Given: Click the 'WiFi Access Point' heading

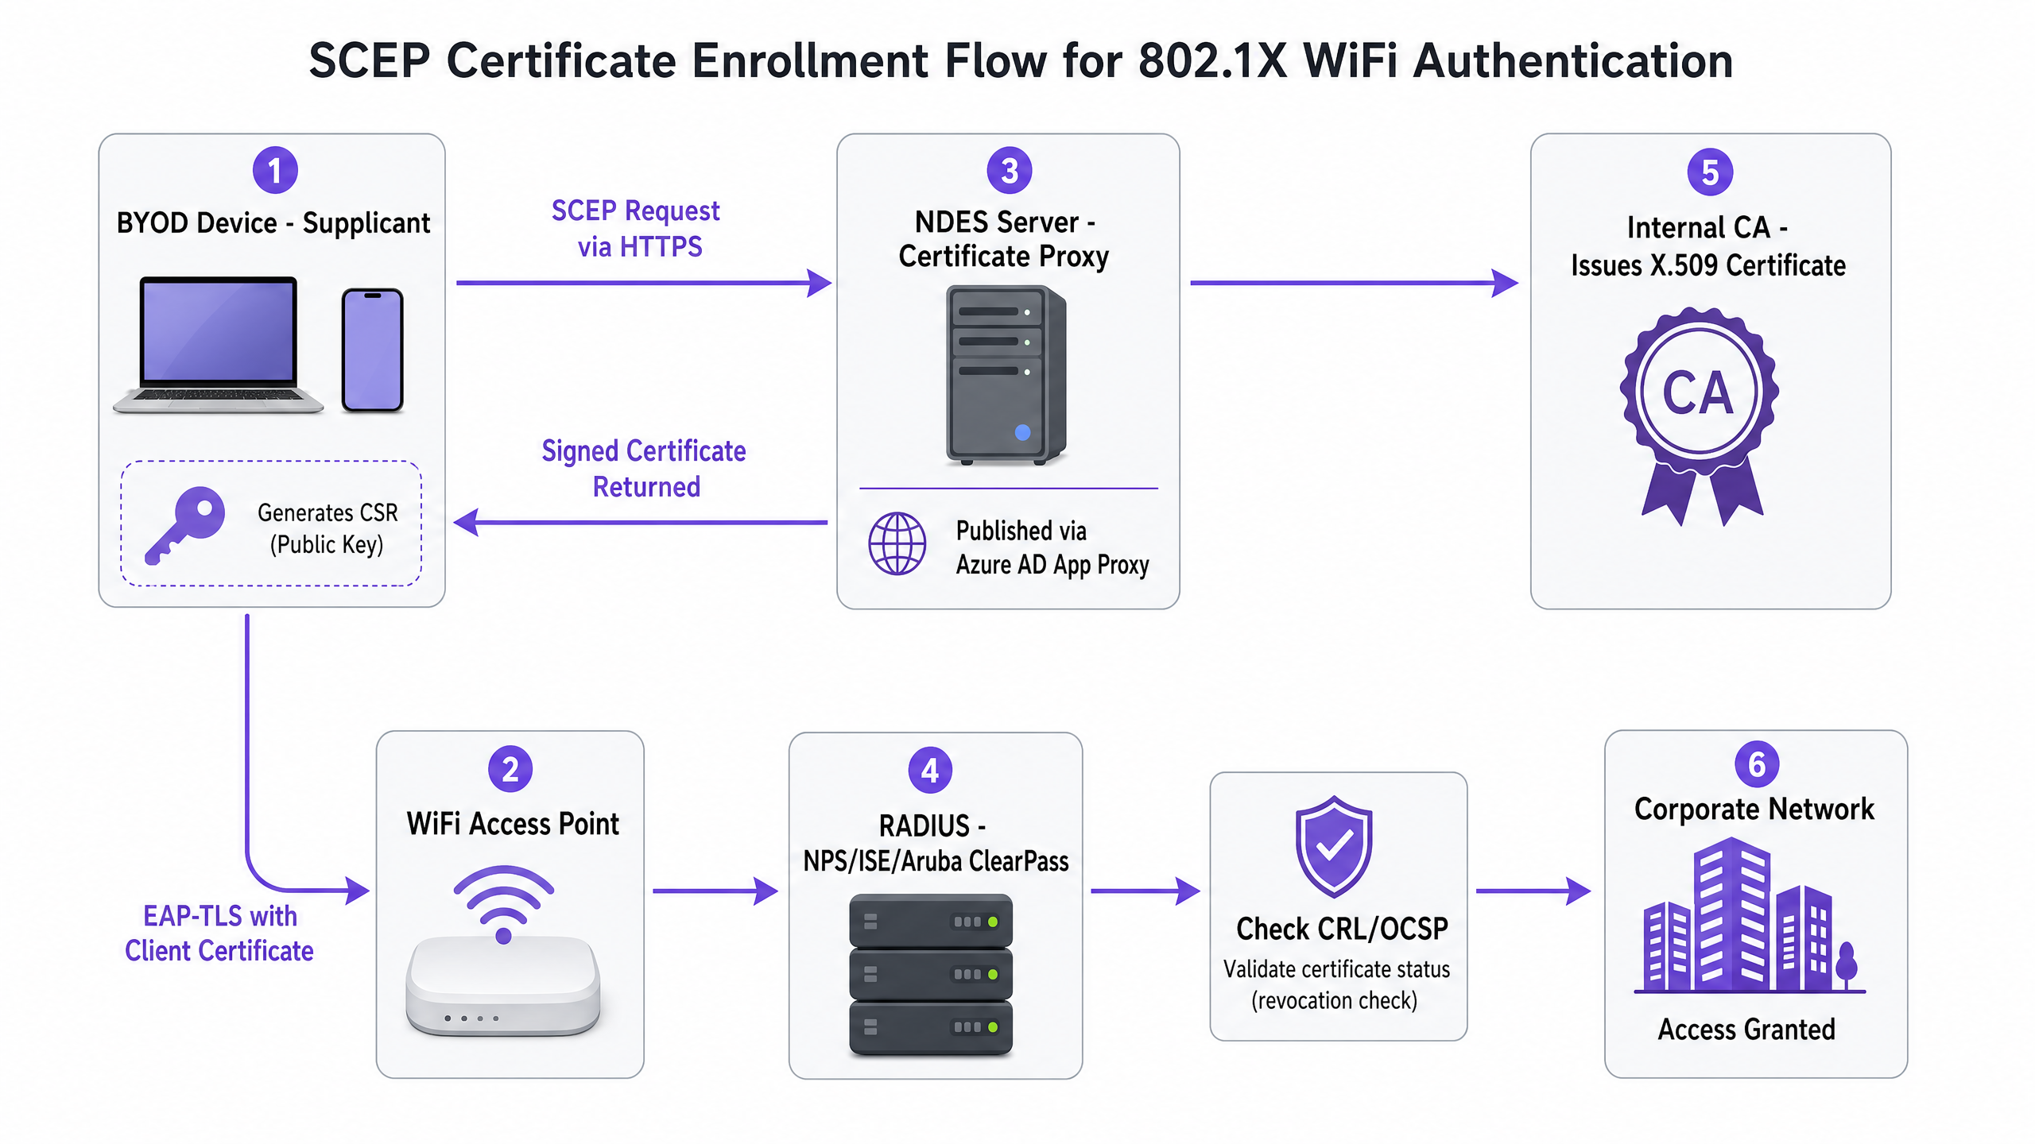Looking at the screenshot, I should pyautogui.click(x=513, y=824).
